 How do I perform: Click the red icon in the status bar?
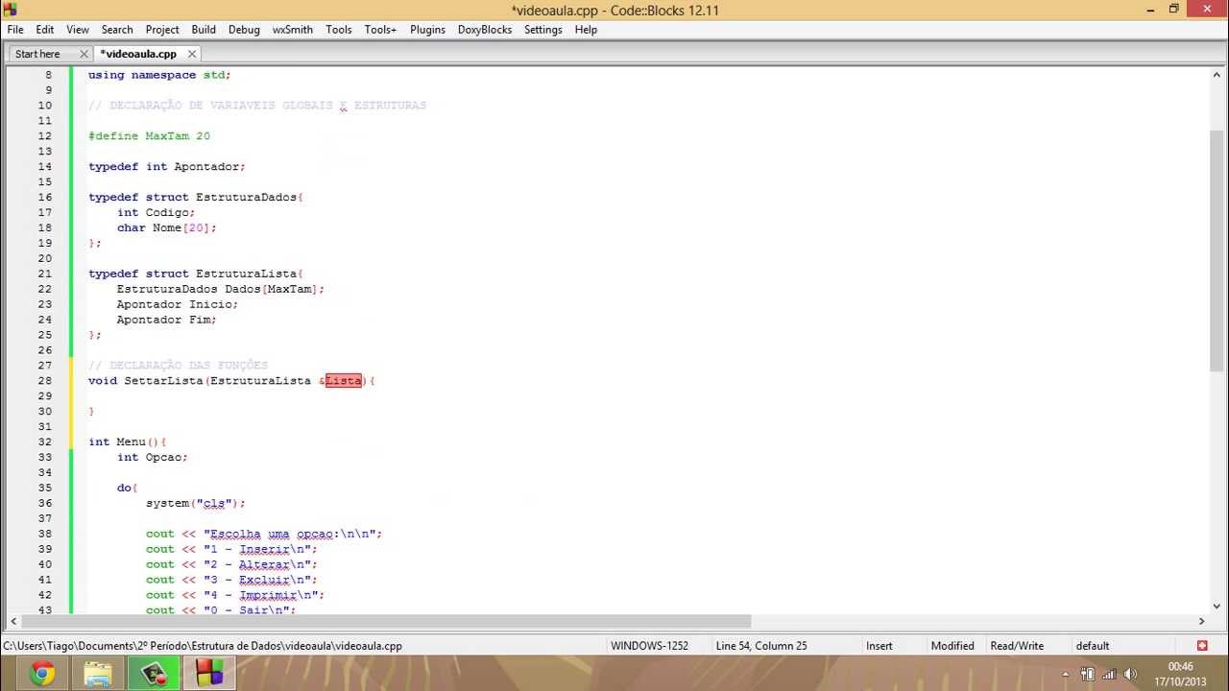[x=1202, y=646]
